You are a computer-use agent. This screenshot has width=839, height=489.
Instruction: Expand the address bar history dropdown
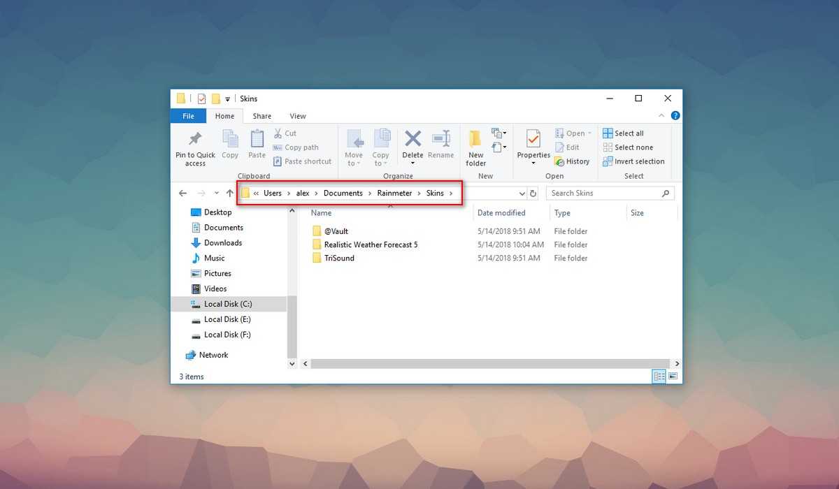click(x=522, y=194)
